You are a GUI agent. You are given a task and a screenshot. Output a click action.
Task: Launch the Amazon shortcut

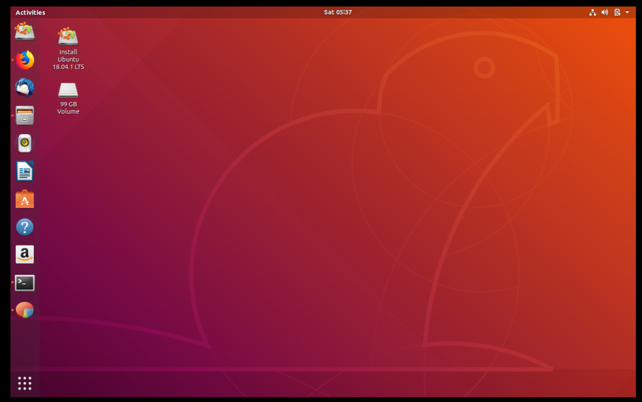point(24,254)
